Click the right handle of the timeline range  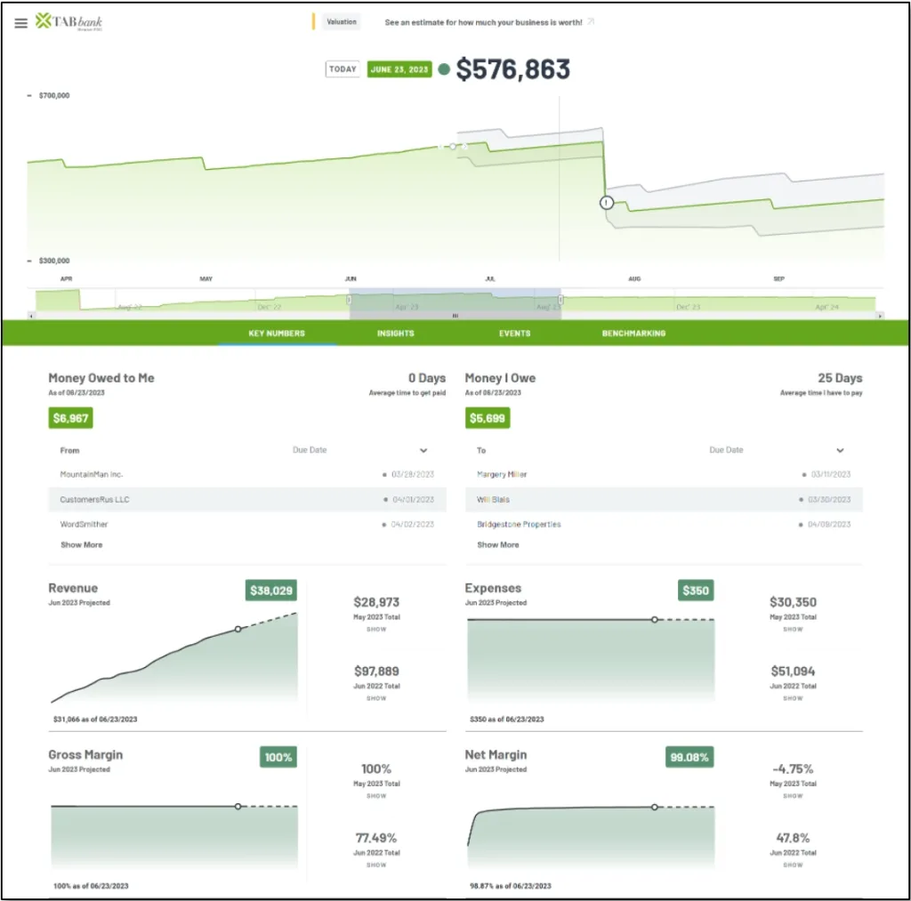(560, 300)
